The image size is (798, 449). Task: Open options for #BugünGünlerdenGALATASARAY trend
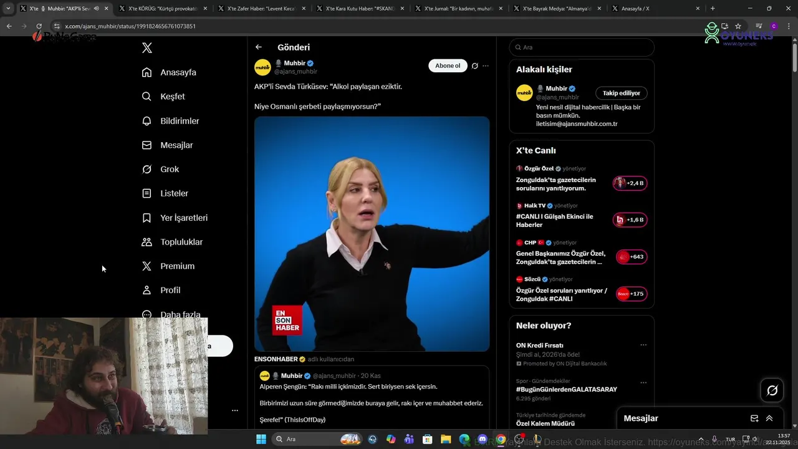click(x=643, y=382)
